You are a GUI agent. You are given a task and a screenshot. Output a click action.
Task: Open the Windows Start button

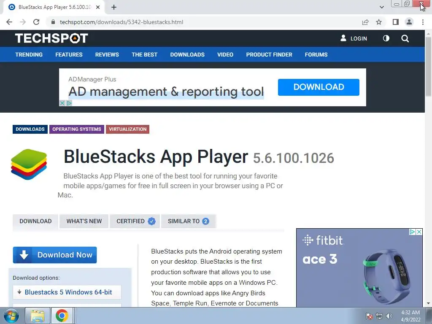[11, 316]
